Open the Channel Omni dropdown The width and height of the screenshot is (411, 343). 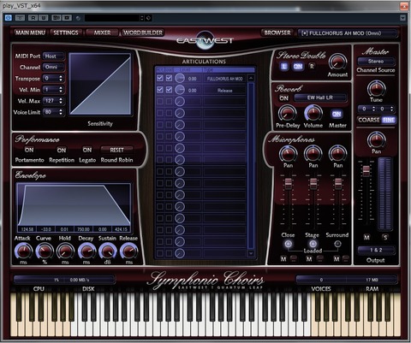(54, 68)
